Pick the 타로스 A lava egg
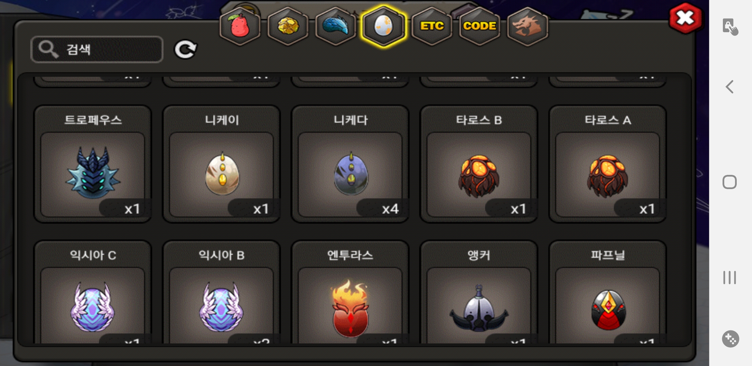Viewport: 752px width, 366px height. click(x=608, y=164)
